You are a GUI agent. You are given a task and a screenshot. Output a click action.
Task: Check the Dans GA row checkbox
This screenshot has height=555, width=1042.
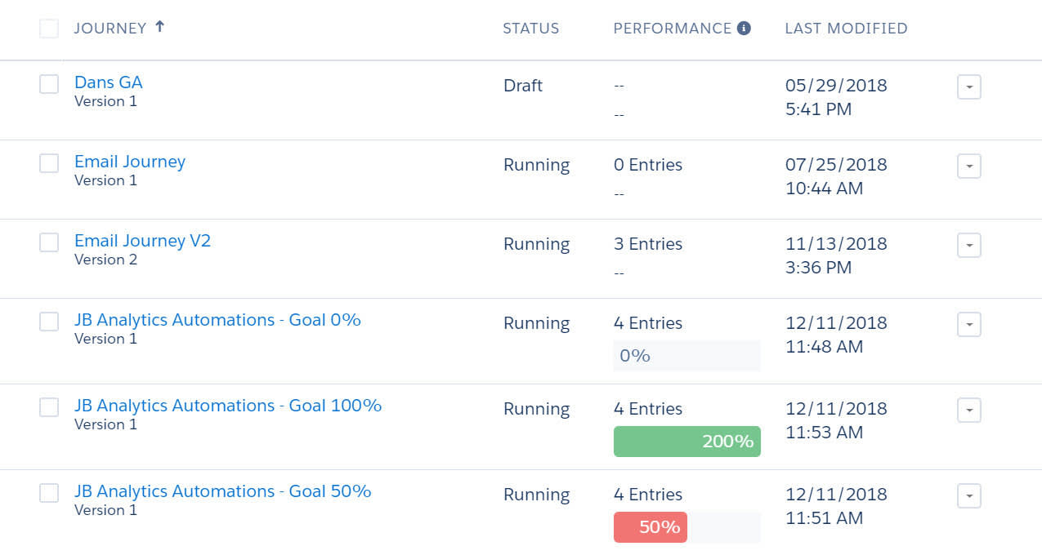49,84
